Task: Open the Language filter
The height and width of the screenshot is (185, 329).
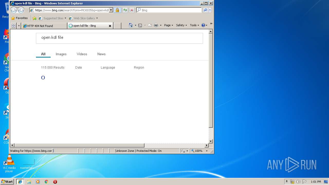Action: [108, 68]
